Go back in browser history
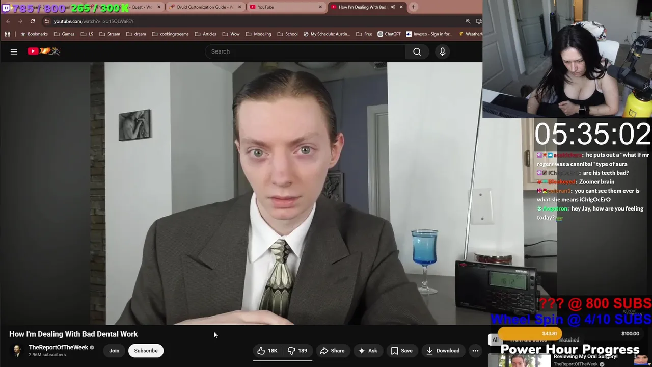 (8, 21)
